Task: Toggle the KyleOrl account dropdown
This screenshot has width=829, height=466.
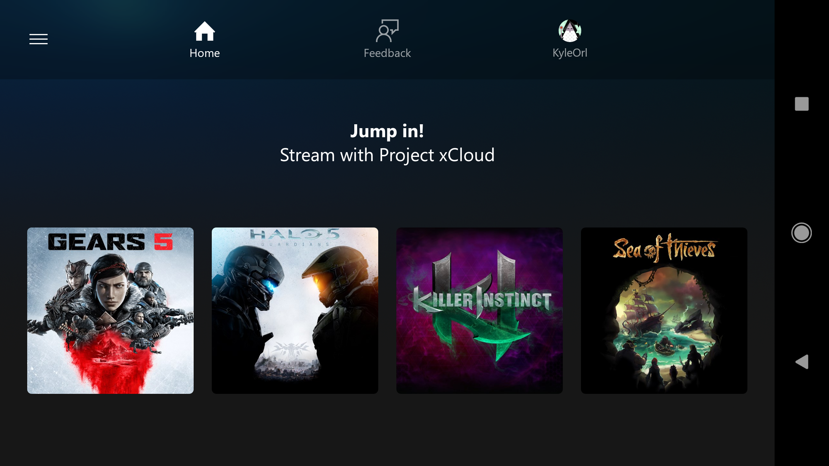Action: pyautogui.click(x=570, y=39)
